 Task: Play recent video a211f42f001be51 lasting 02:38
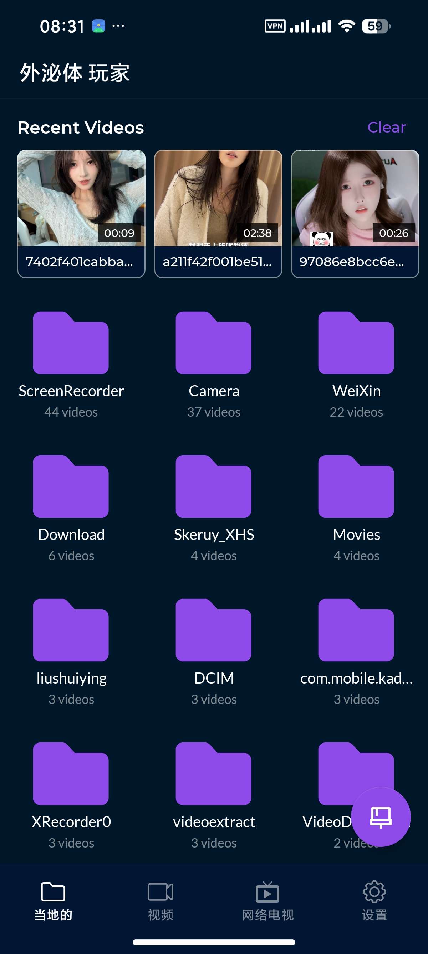click(218, 213)
